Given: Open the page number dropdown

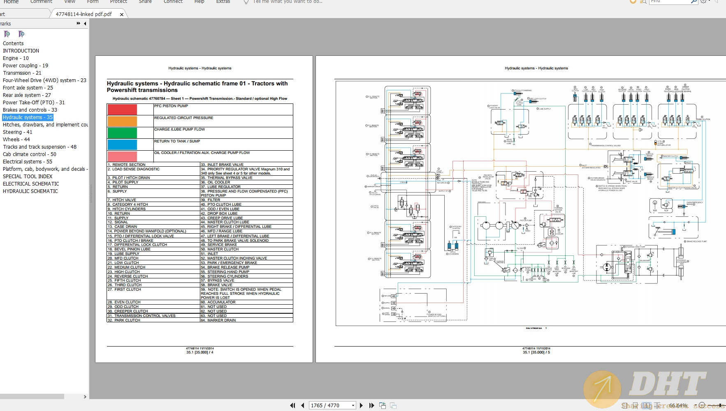Looking at the screenshot, I should point(353,405).
